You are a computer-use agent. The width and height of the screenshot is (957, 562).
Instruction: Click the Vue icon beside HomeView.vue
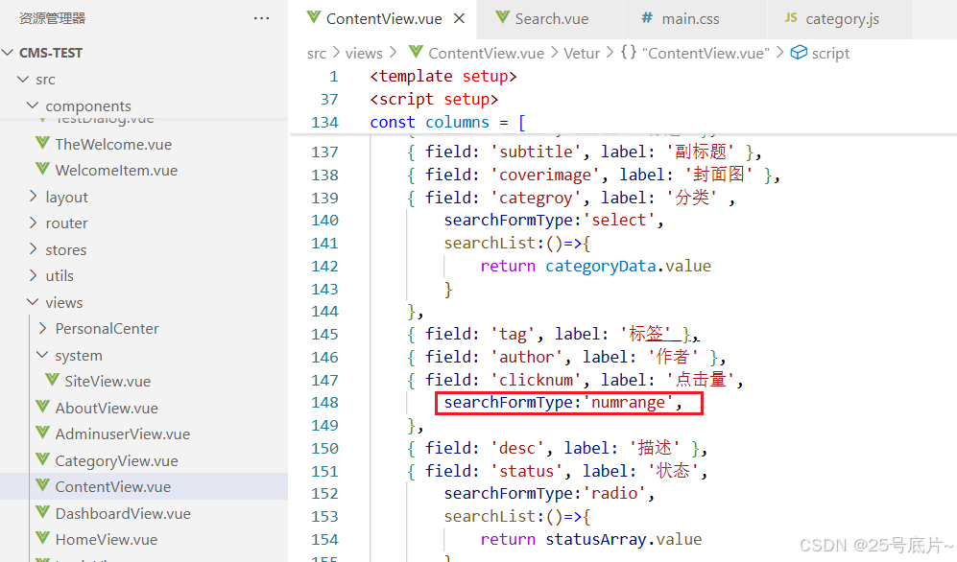click(x=42, y=539)
